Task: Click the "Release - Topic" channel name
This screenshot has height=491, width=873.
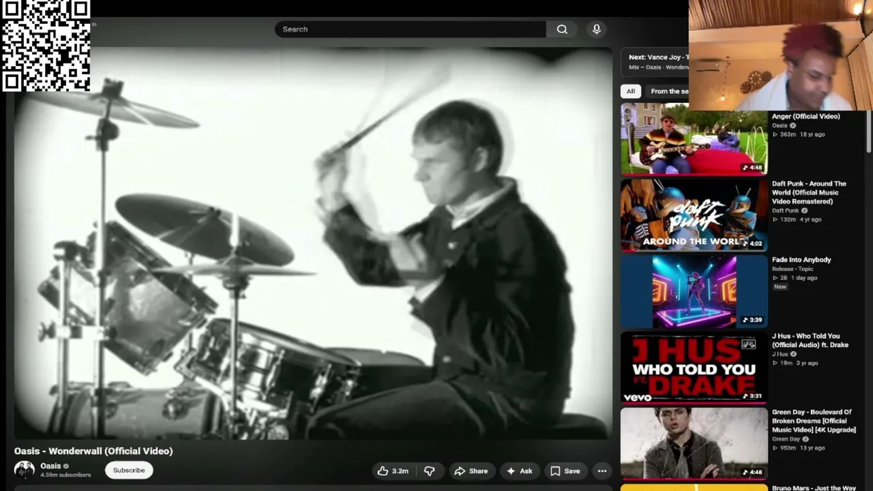Action: (793, 269)
